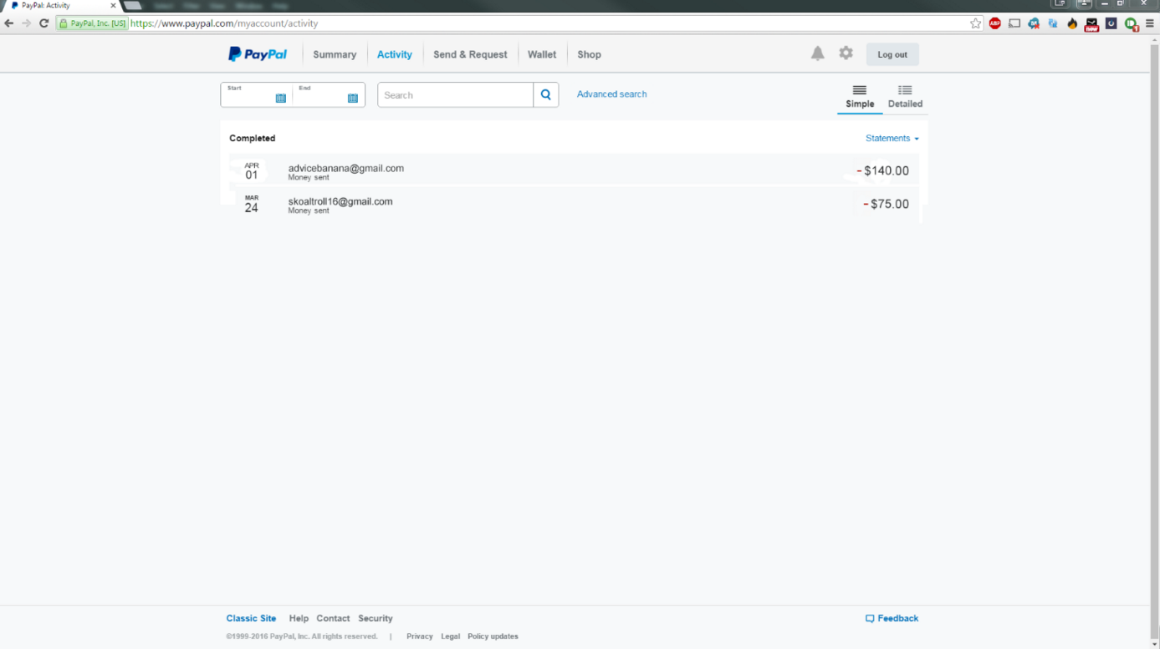Reload the page in browser
Viewport: 1160px width, 649px height.
coord(43,23)
